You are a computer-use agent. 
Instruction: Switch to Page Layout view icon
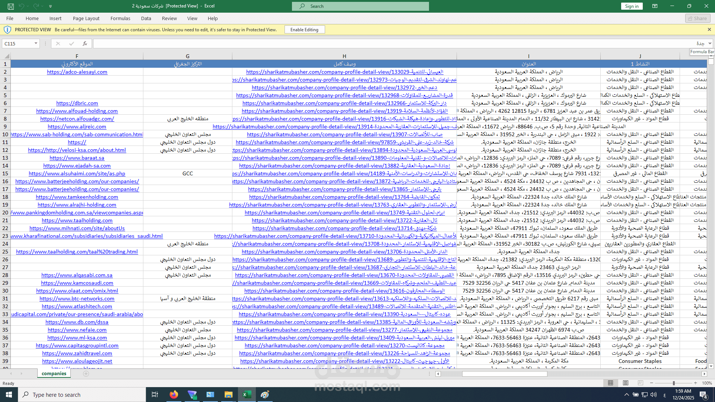[626, 383]
